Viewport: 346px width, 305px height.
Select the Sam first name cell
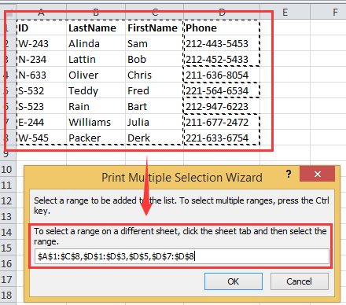click(x=154, y=43)
